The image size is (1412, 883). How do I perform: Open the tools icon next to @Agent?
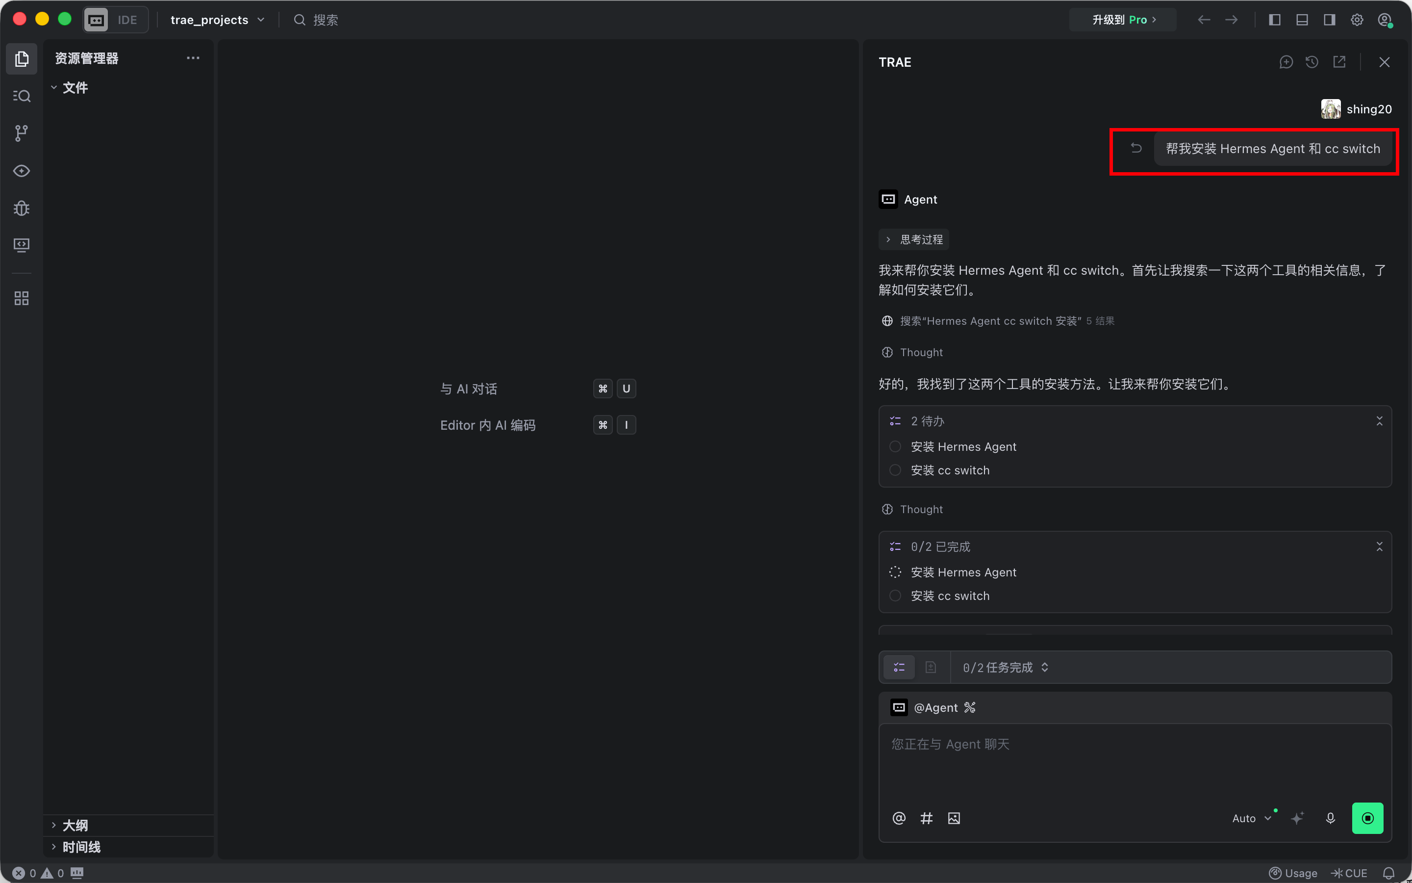[x=970, y=707]
